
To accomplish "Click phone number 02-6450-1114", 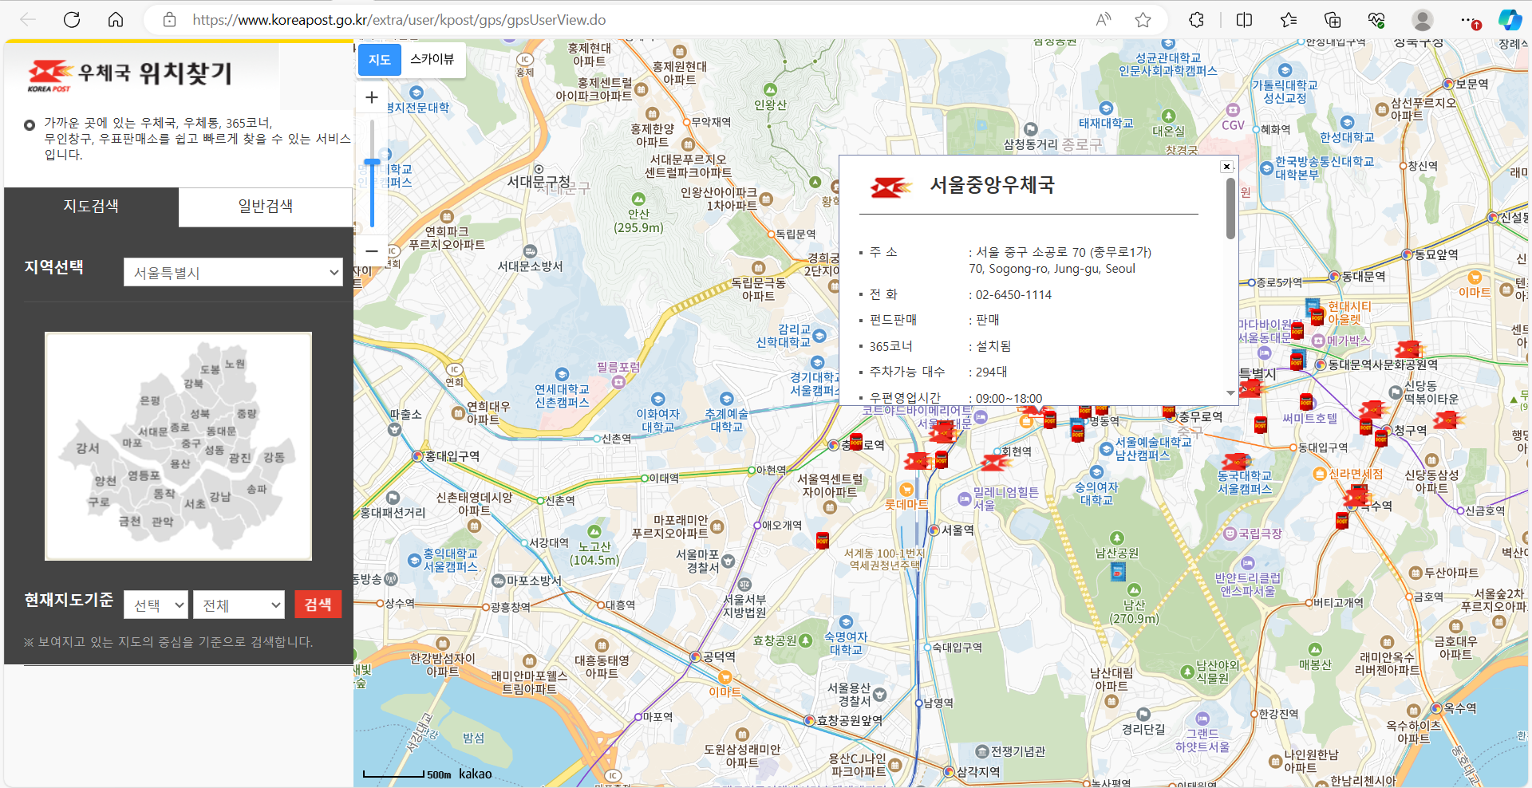I will pos(1013,295).
